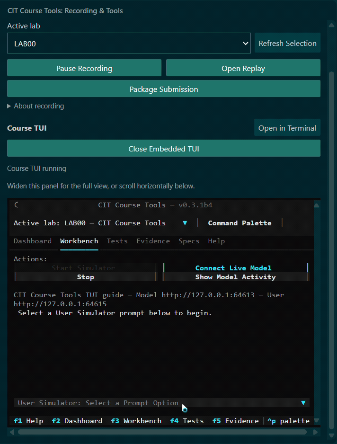The height and width of the screenshot is (444, 337).
Task: Switch to the Tests tab
Action: 117,241
